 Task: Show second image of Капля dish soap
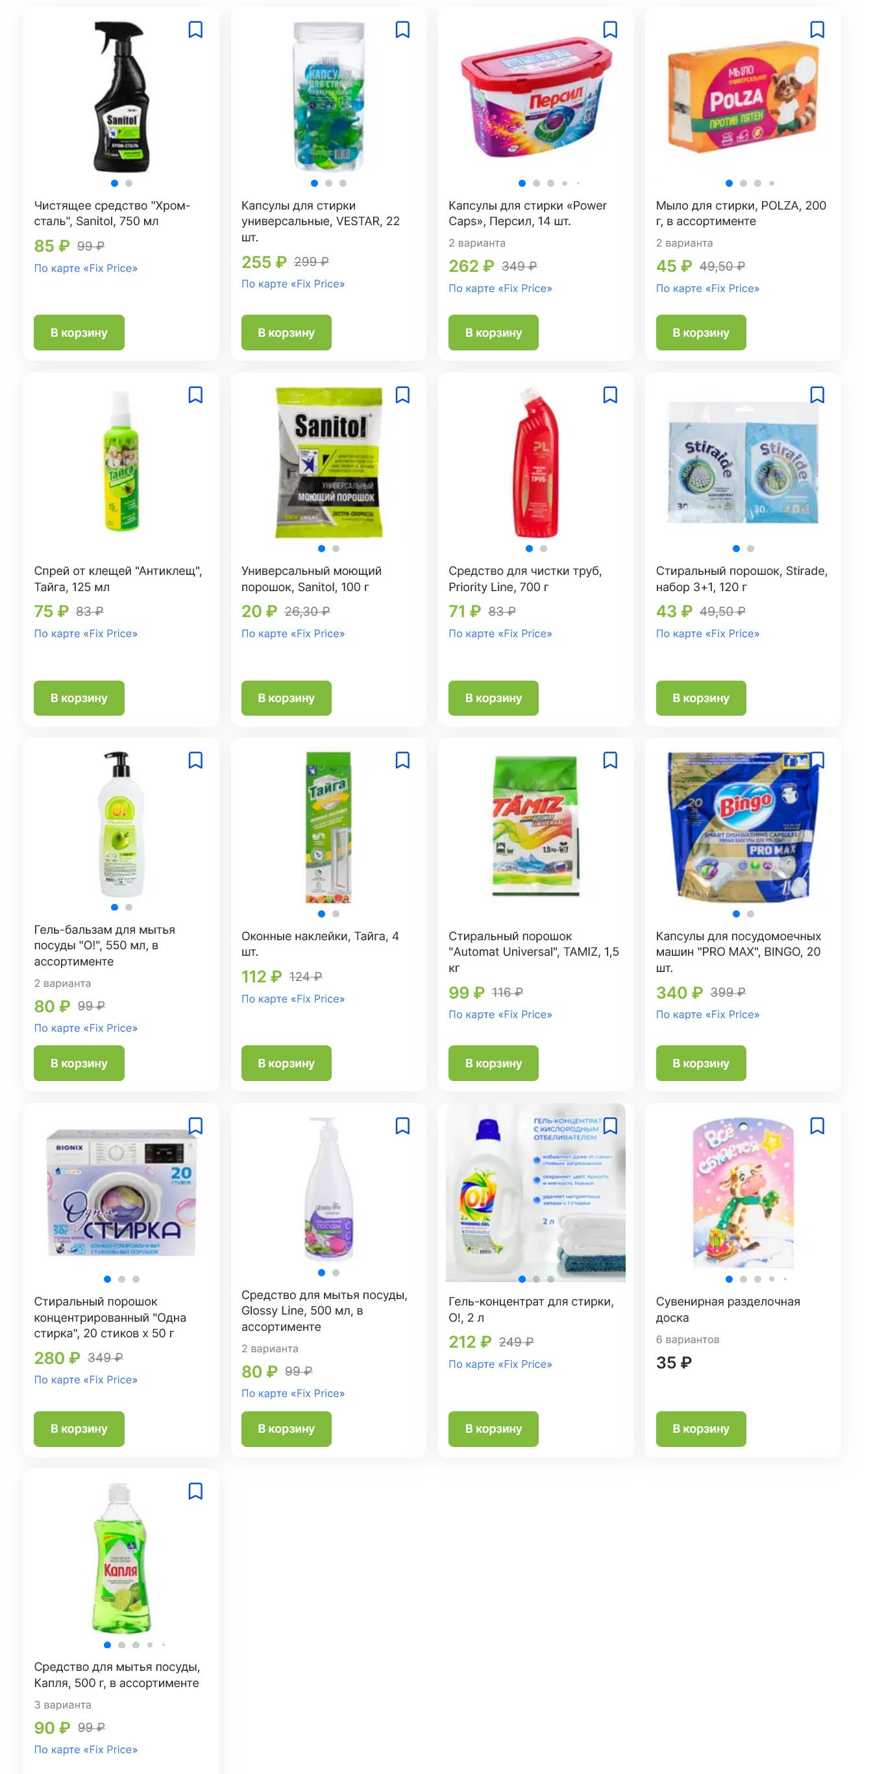121,1644
